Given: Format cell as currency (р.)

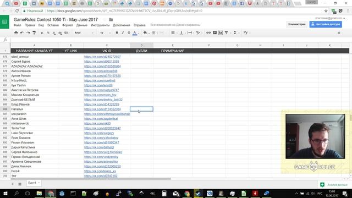Looking at the screenshot, I should click(42, 33).
